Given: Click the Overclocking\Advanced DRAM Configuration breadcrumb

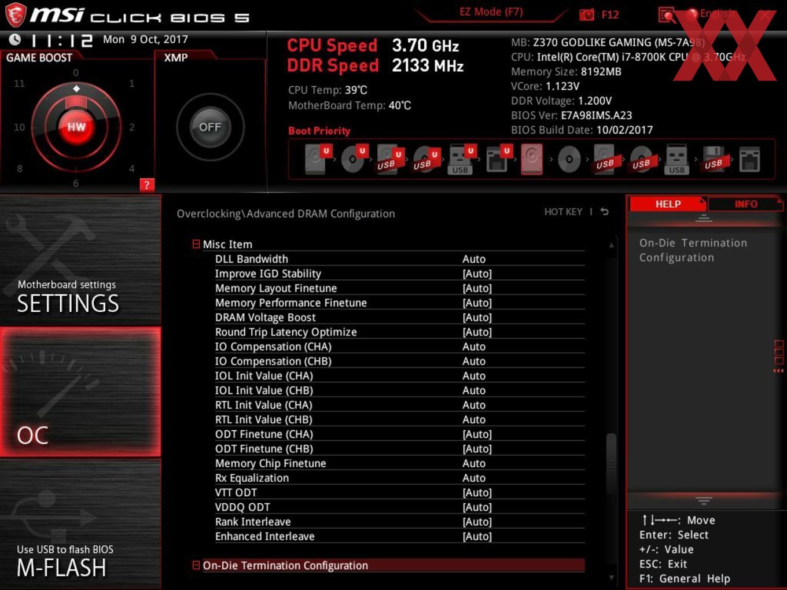Looking at the screenshot, I should click(x=286, y=213).
